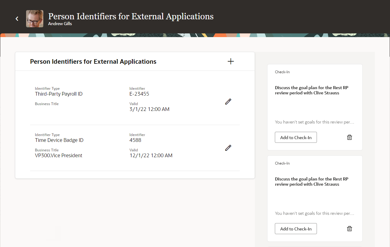390x247 pixels.
Task: Open the second Check-In card's goal plan title
Action: pos(311,182)
